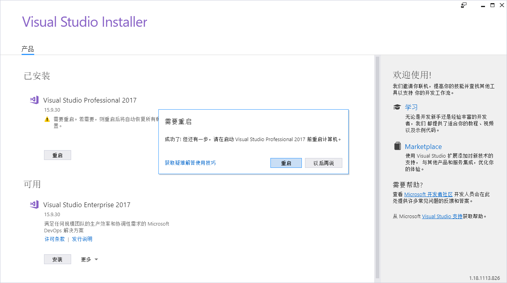Minimize the Visual Studio Installer window
Screen dimensions: 507x283
point(483,5)
